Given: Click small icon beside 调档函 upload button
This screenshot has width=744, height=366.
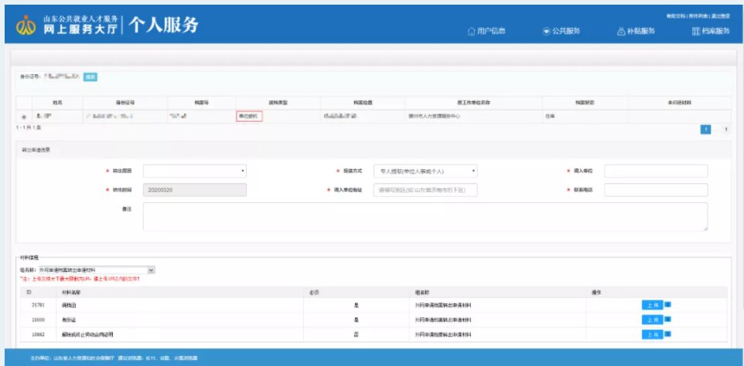Looking at the screenshot, I should (x=668, y=304).
